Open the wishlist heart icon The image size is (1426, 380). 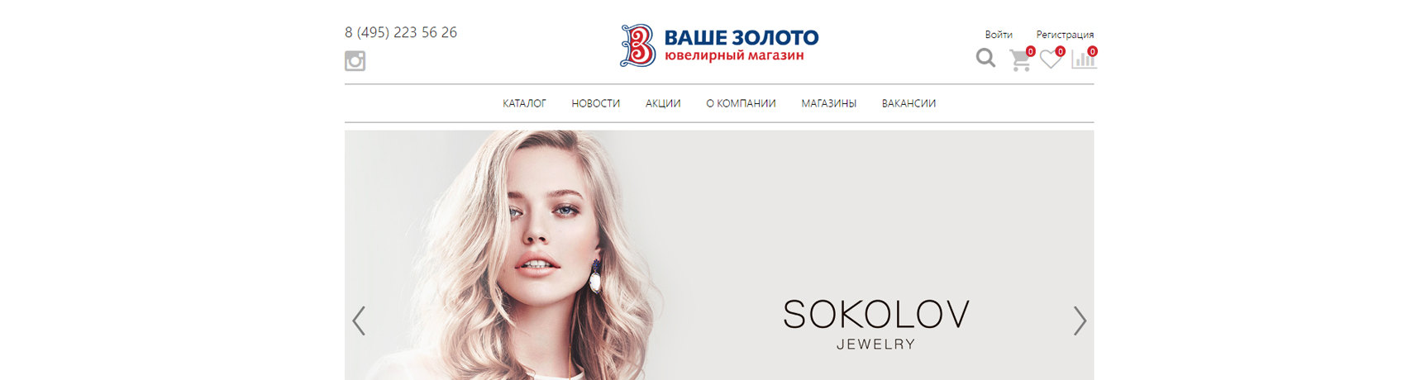point(1051,59)
